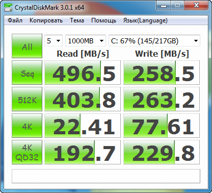Open the Тема menu

point(77,20)
